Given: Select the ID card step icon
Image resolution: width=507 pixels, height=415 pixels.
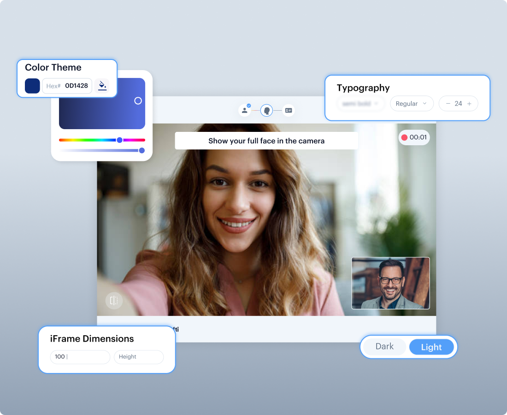Looking at the screenshot, I should 289,111.
